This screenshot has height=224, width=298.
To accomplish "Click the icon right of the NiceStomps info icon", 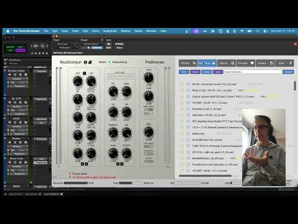I will coord(90,62).
